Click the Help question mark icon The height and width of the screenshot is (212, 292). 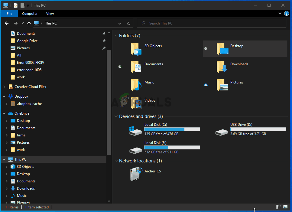tap(287, 14)
